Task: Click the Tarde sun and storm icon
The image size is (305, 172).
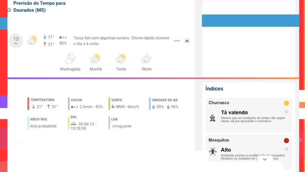Action: tap(121, 59)
